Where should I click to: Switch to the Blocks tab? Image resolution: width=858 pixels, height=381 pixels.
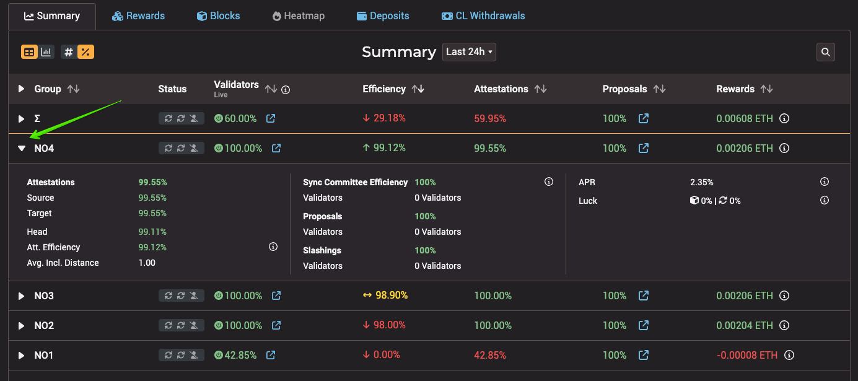[218, 16]
